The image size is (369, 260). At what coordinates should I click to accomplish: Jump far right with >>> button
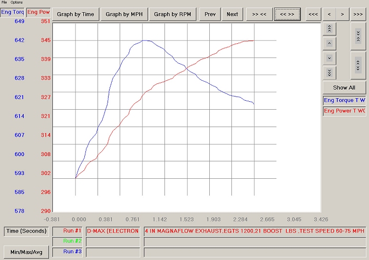coord(358,14)
